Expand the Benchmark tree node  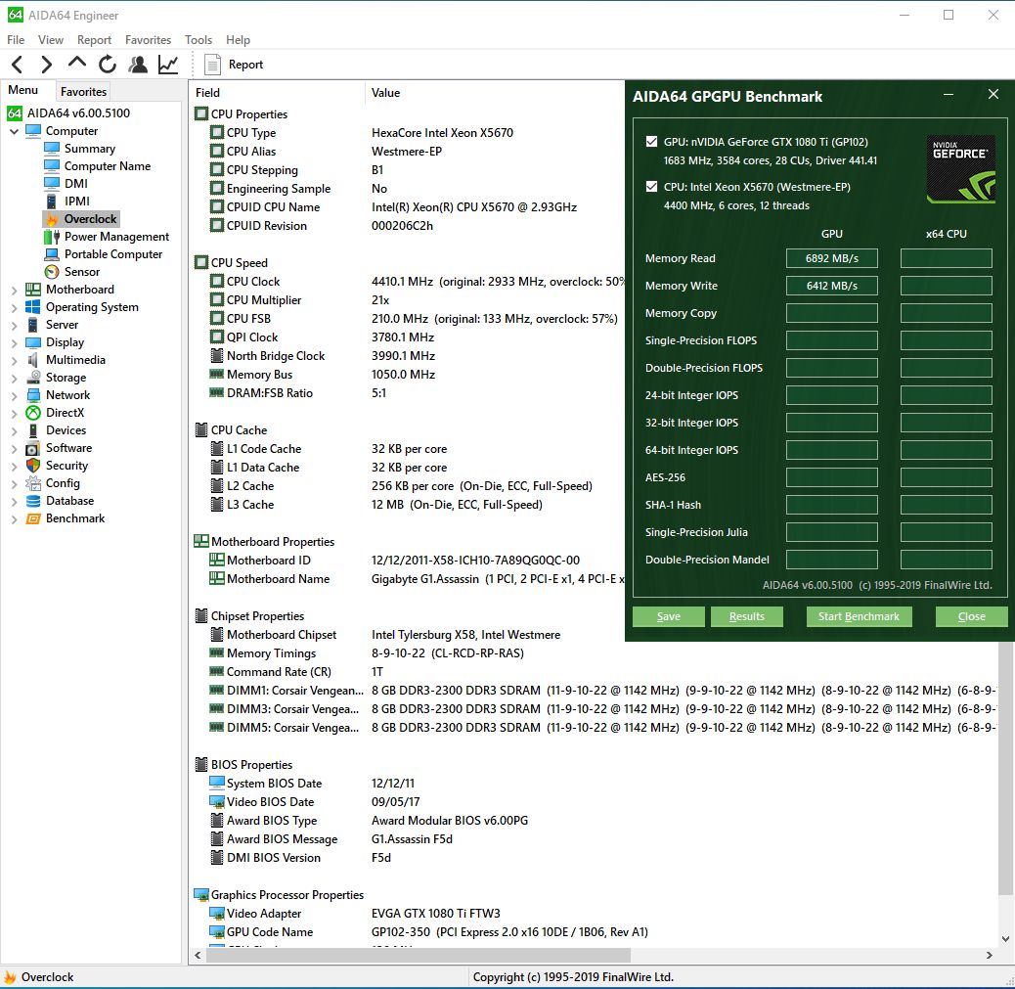pyautogui.click(x=14, y=518)
